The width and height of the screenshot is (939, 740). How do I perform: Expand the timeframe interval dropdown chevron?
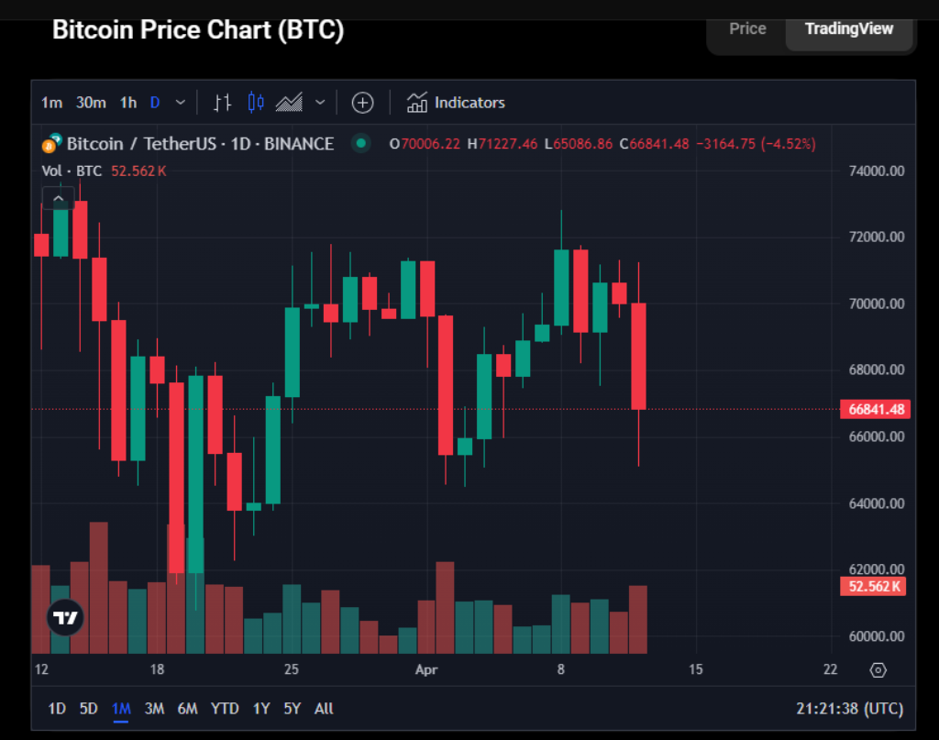pos(180,103)
